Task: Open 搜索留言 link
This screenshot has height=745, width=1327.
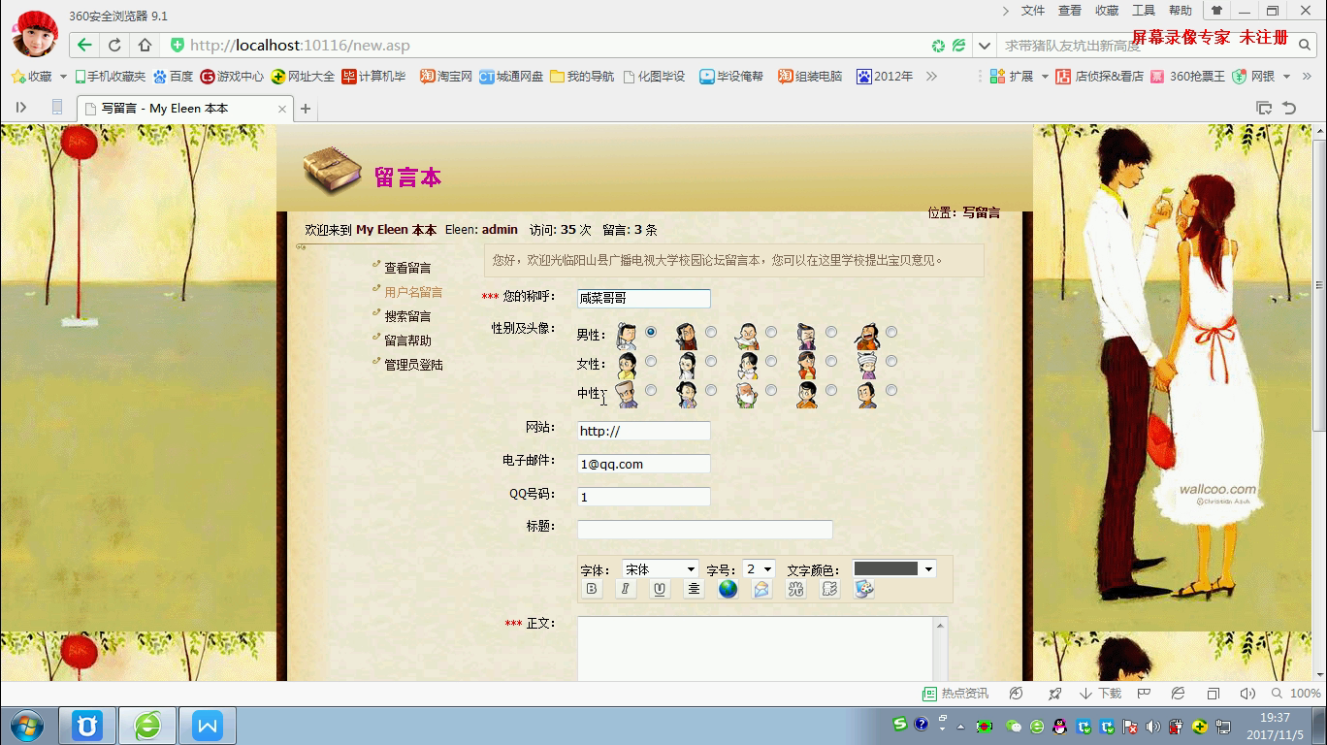Action: (x=407, y=316)
